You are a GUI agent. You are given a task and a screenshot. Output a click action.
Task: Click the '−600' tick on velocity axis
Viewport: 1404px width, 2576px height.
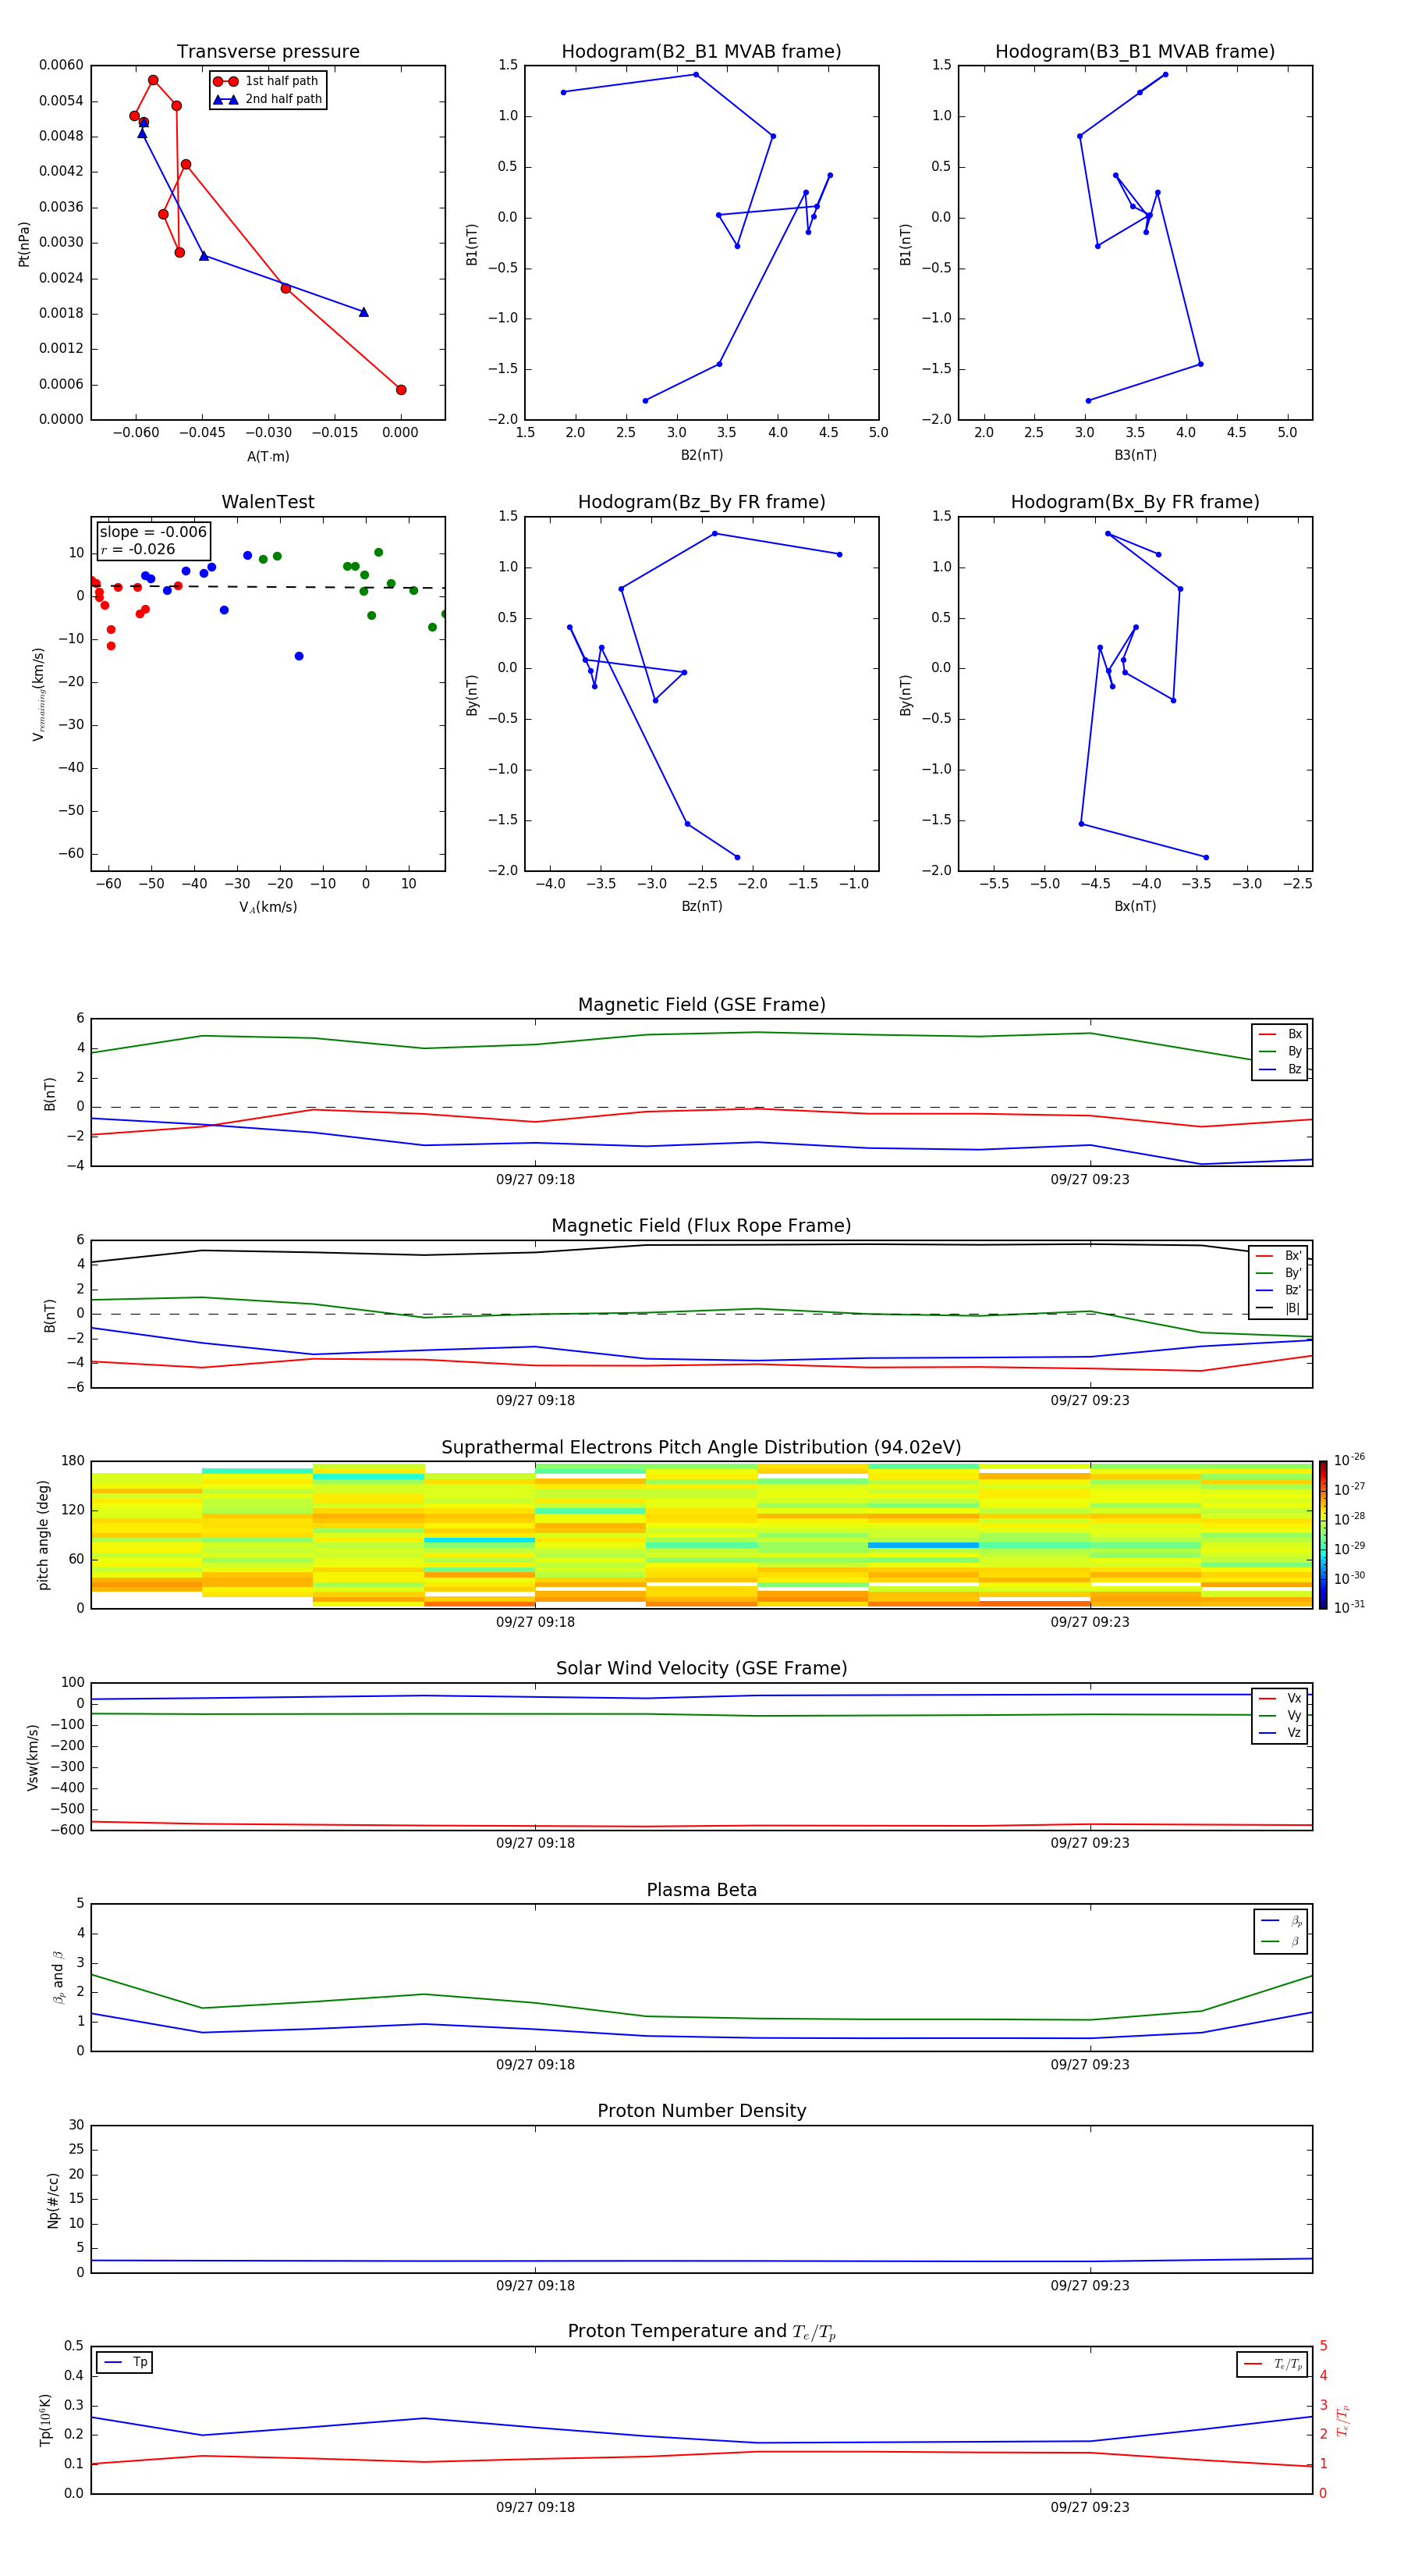[x=66, y=1830]
